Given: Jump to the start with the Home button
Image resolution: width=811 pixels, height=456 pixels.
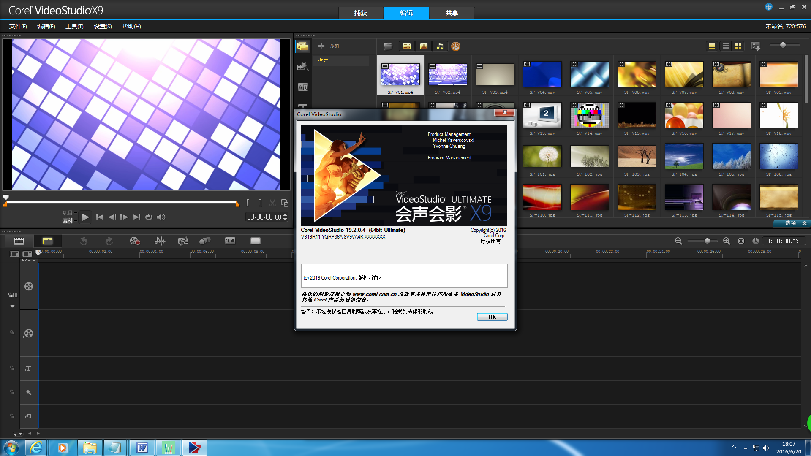Looking at the screenshot, I should [100, 217].
